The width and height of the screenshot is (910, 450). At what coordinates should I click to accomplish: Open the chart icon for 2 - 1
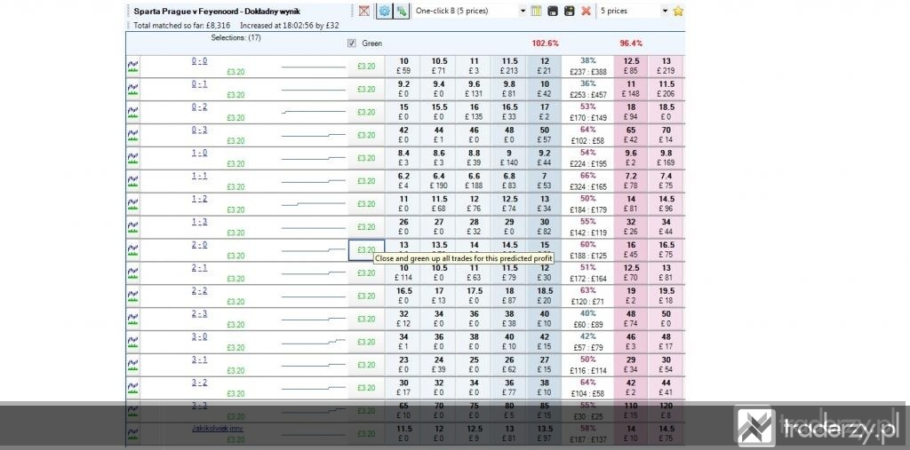click(133, 273)
